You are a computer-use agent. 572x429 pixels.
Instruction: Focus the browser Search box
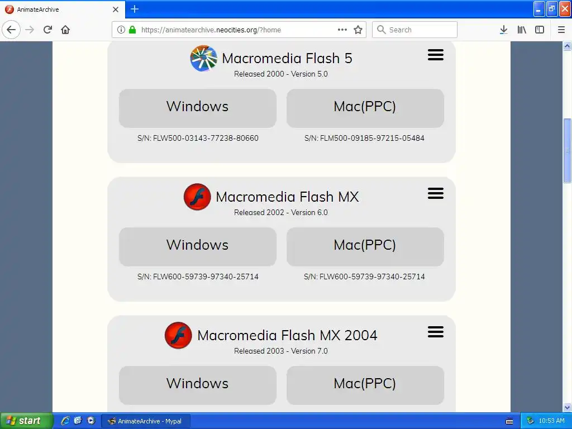click(x=415, y=30)
